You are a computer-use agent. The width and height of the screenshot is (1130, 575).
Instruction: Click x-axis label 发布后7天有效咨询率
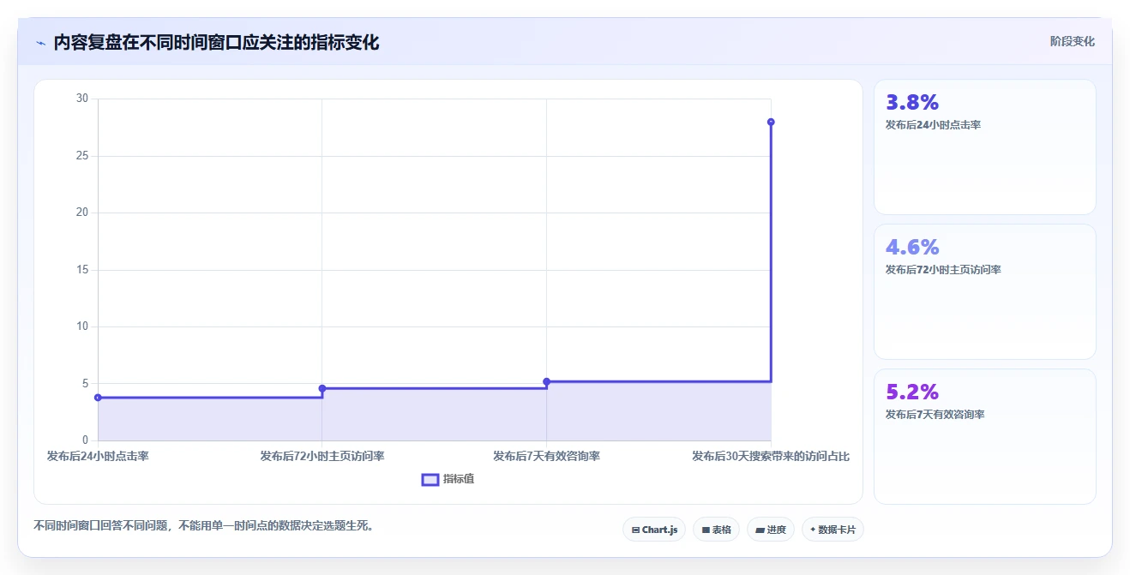(x=547, y=456)
